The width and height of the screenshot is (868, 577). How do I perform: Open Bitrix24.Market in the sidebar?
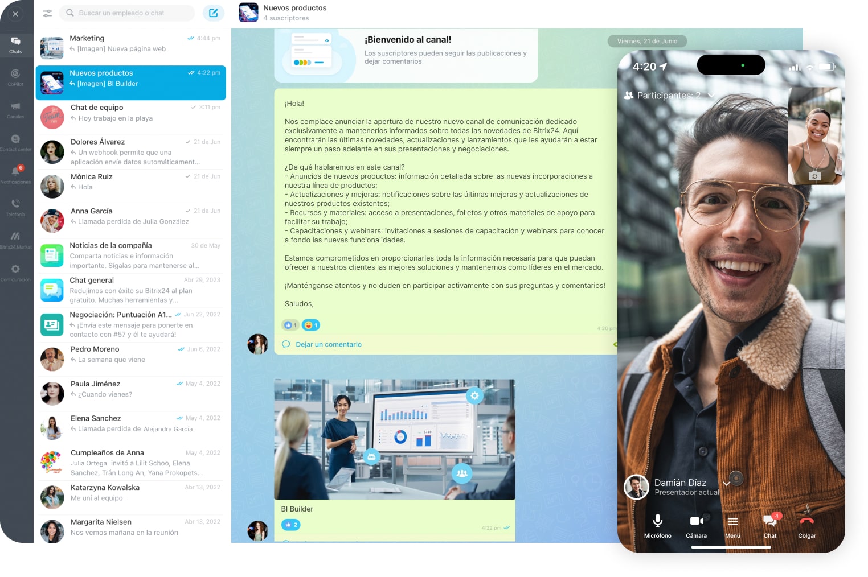15,239
